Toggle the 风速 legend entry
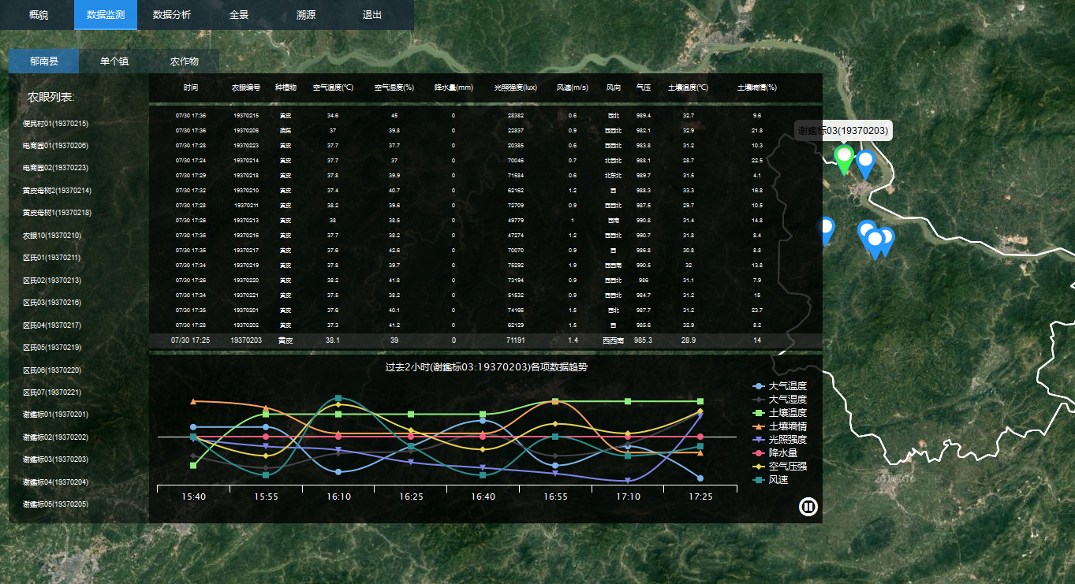 point(778,479)
